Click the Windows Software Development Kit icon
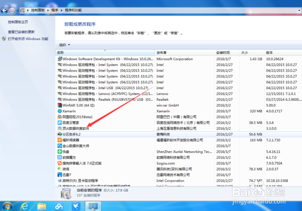Viewport: 302px width, 211px height. (x=60, y=59)
